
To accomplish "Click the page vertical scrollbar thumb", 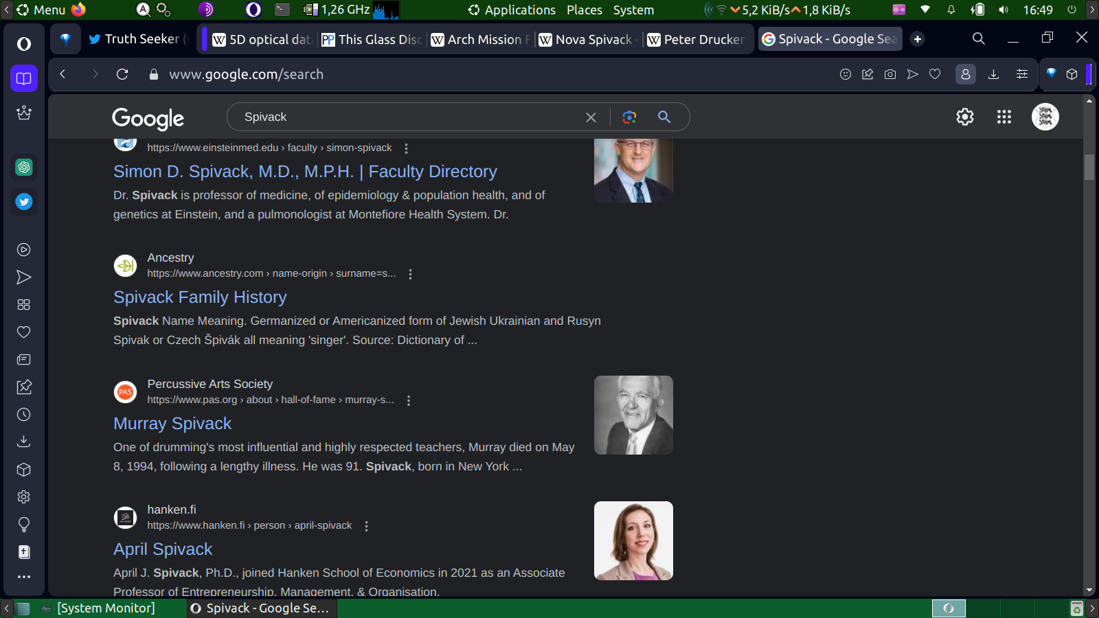I will click(1089, 167).
